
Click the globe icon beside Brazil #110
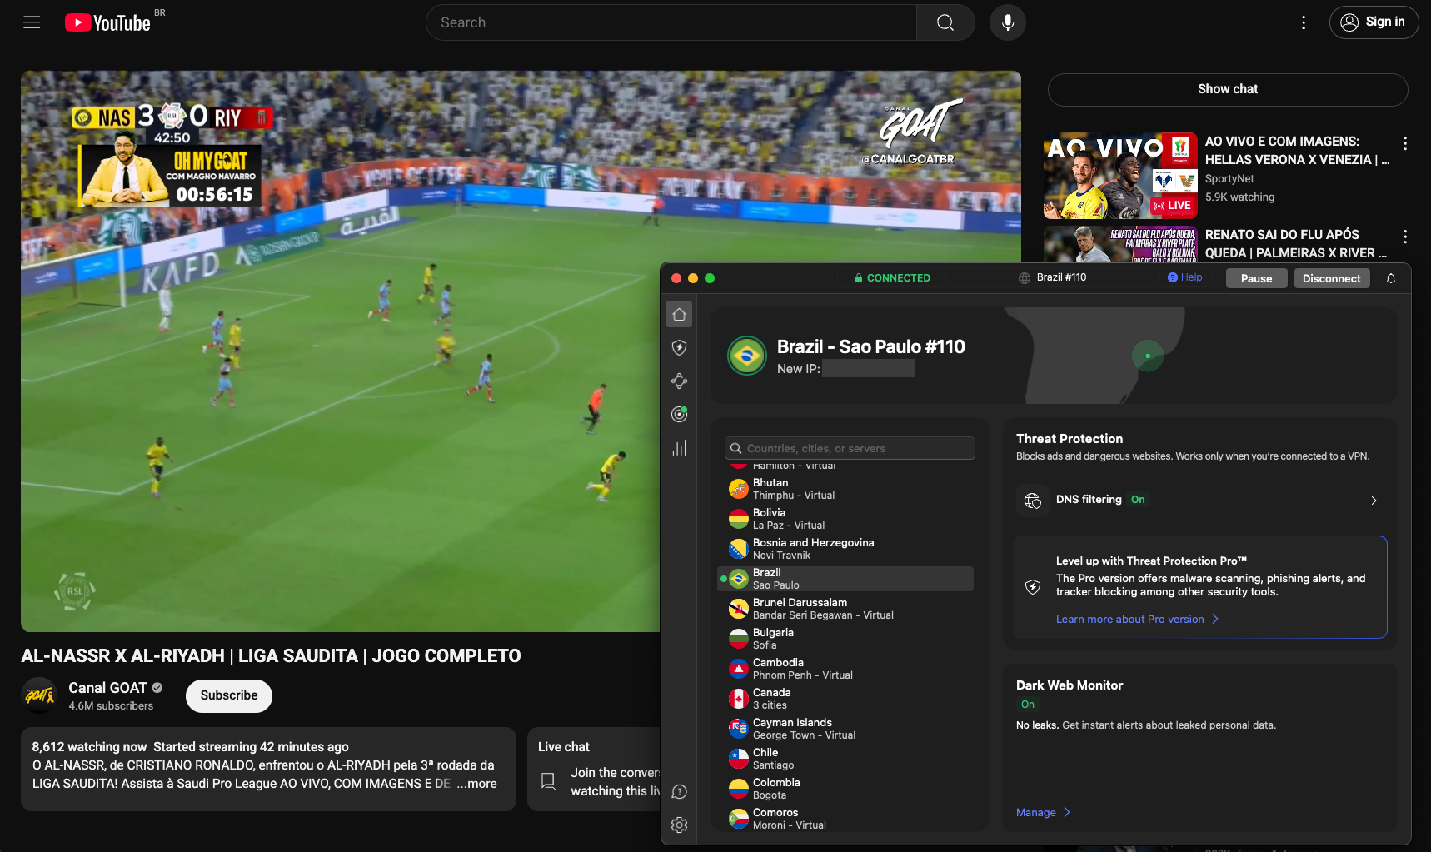coord(1025,278)
